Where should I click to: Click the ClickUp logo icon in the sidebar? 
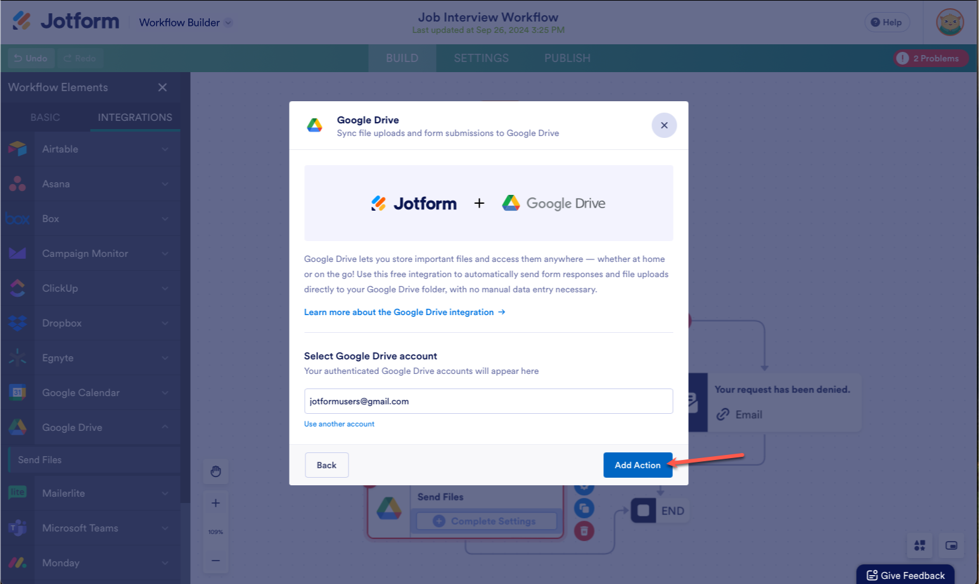click(18, 289)
